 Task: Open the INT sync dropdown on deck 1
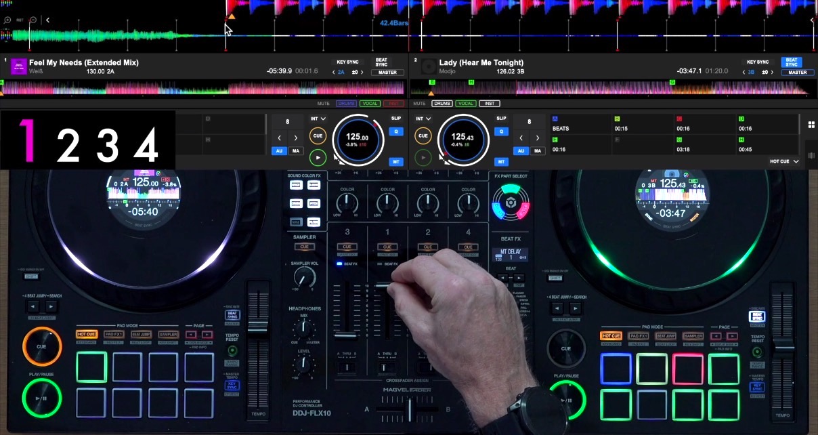[318, 117]
